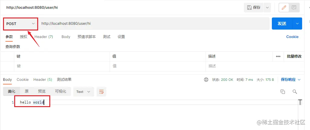Open the Header (7) request tab
This screenshot has height=130, width=310.
[44, 37]
